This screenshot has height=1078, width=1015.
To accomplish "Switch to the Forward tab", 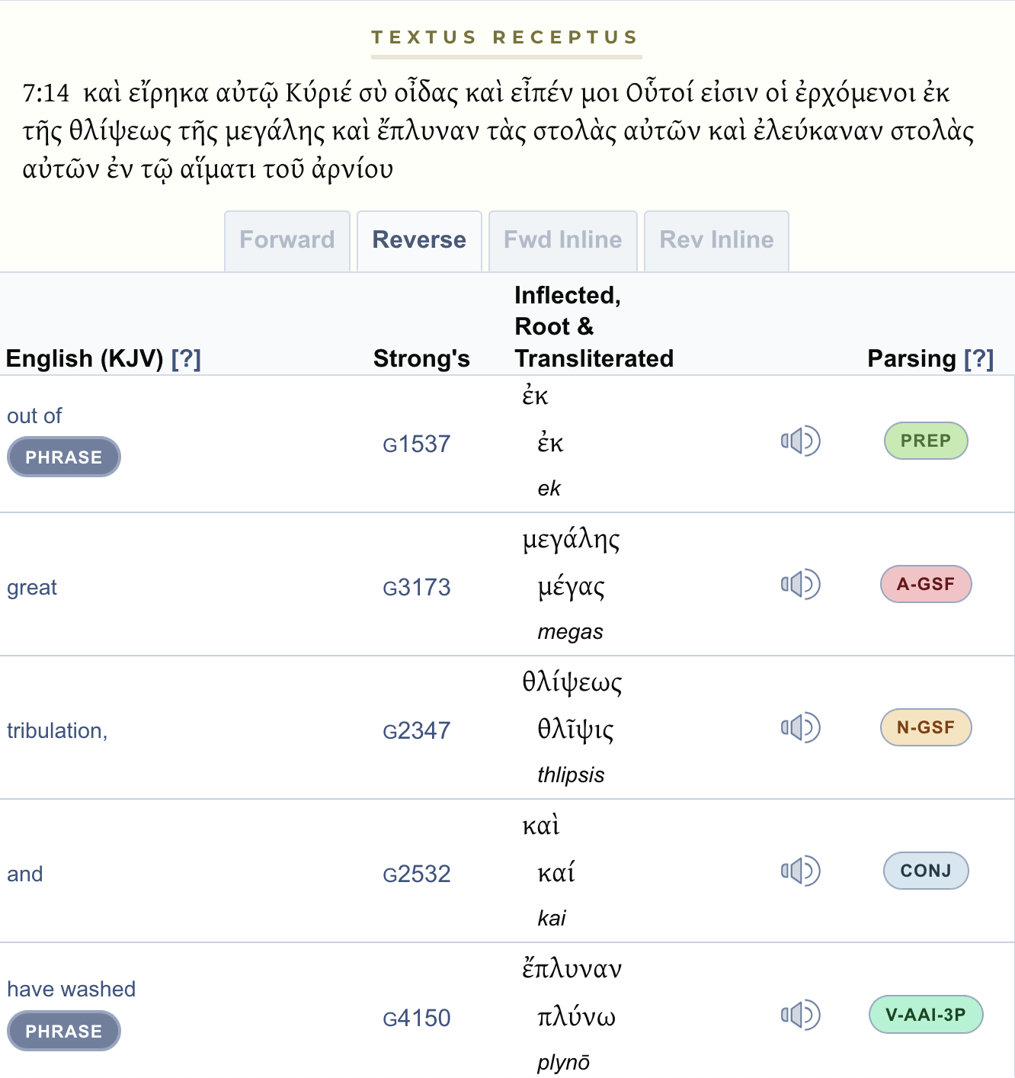I will point(287,241).
